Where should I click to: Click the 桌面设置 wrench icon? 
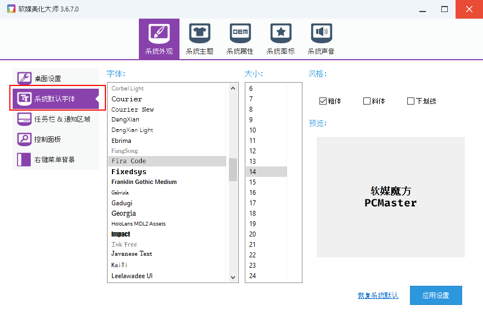(x=25, y=78)
